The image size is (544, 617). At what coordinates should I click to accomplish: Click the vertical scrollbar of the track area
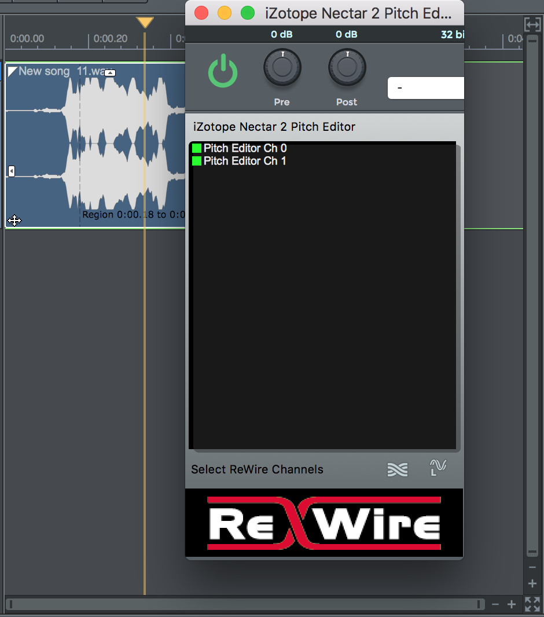[x=532, y=296]
